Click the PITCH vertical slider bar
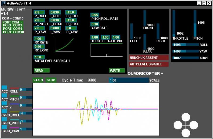This screenshot has width=213, height=139. [x=195, y=23]
